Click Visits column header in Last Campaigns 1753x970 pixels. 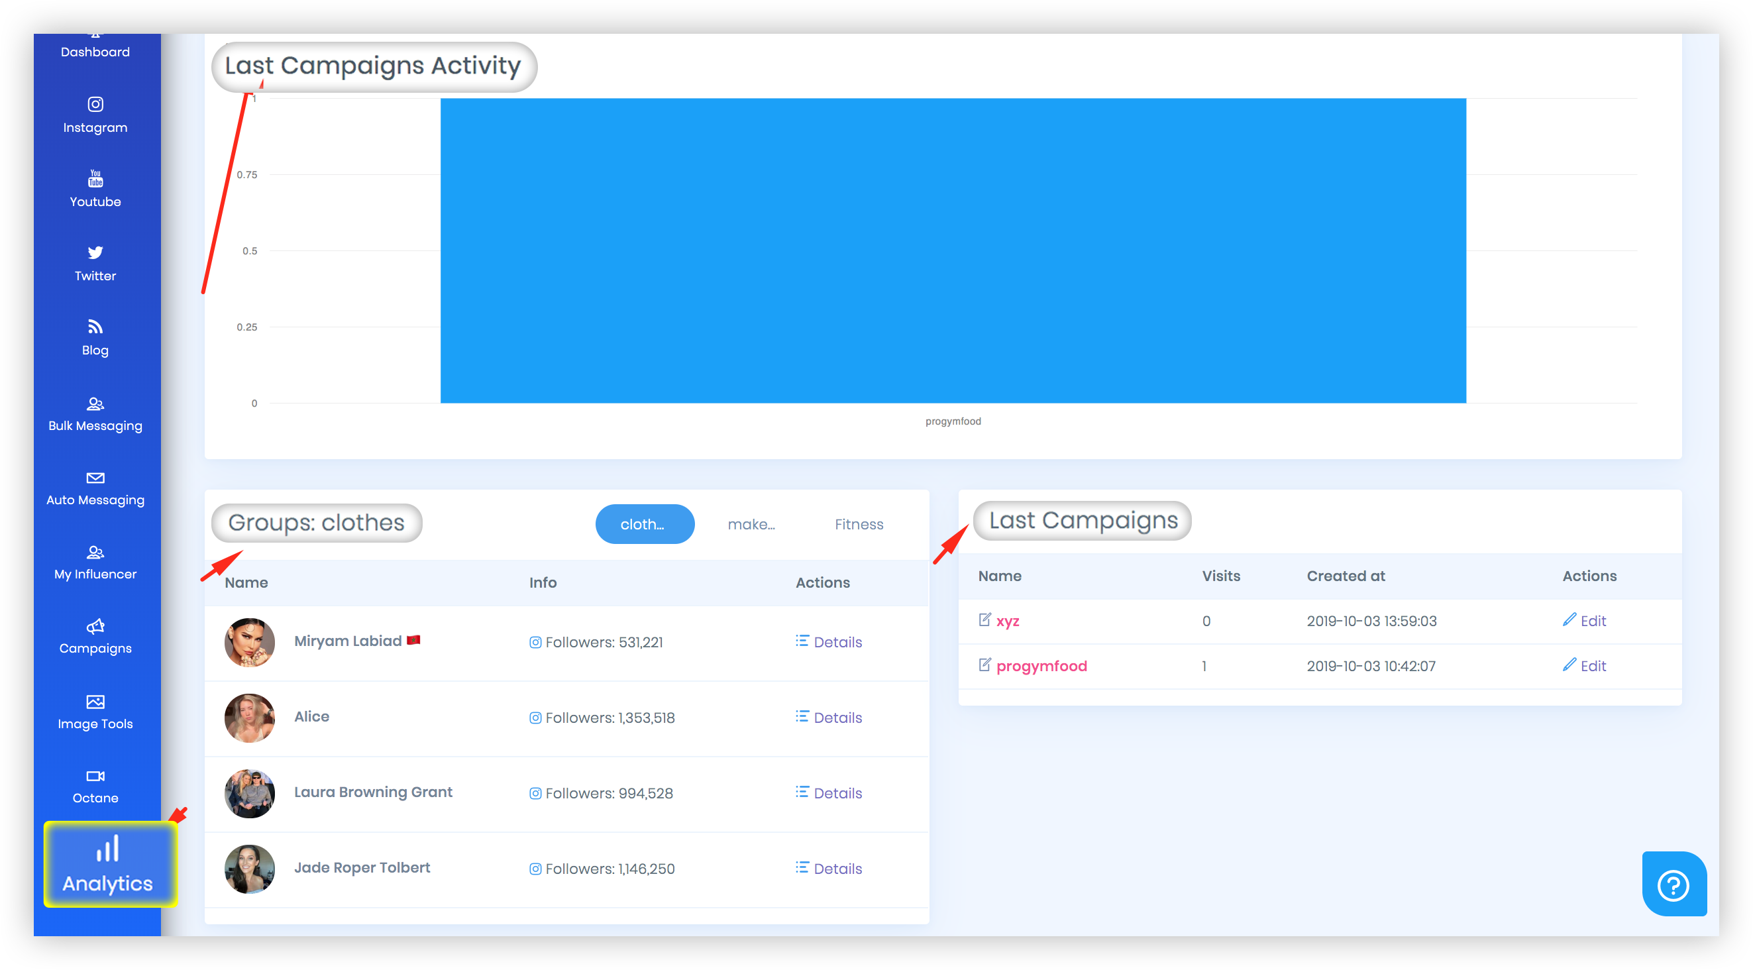point(1221,576)
